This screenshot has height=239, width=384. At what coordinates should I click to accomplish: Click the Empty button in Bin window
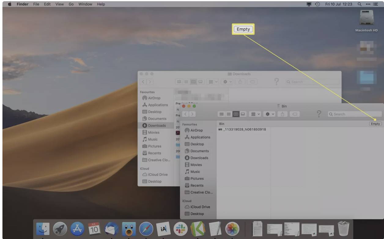[x=375, y=124]
